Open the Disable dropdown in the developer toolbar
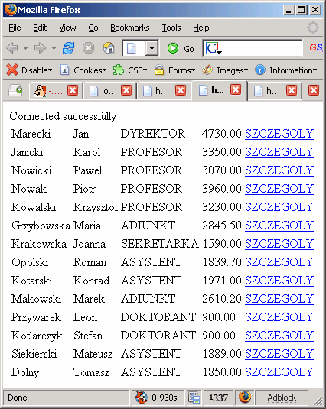The image size is (326, 409). pyautogui.click(x=29, y=70)
